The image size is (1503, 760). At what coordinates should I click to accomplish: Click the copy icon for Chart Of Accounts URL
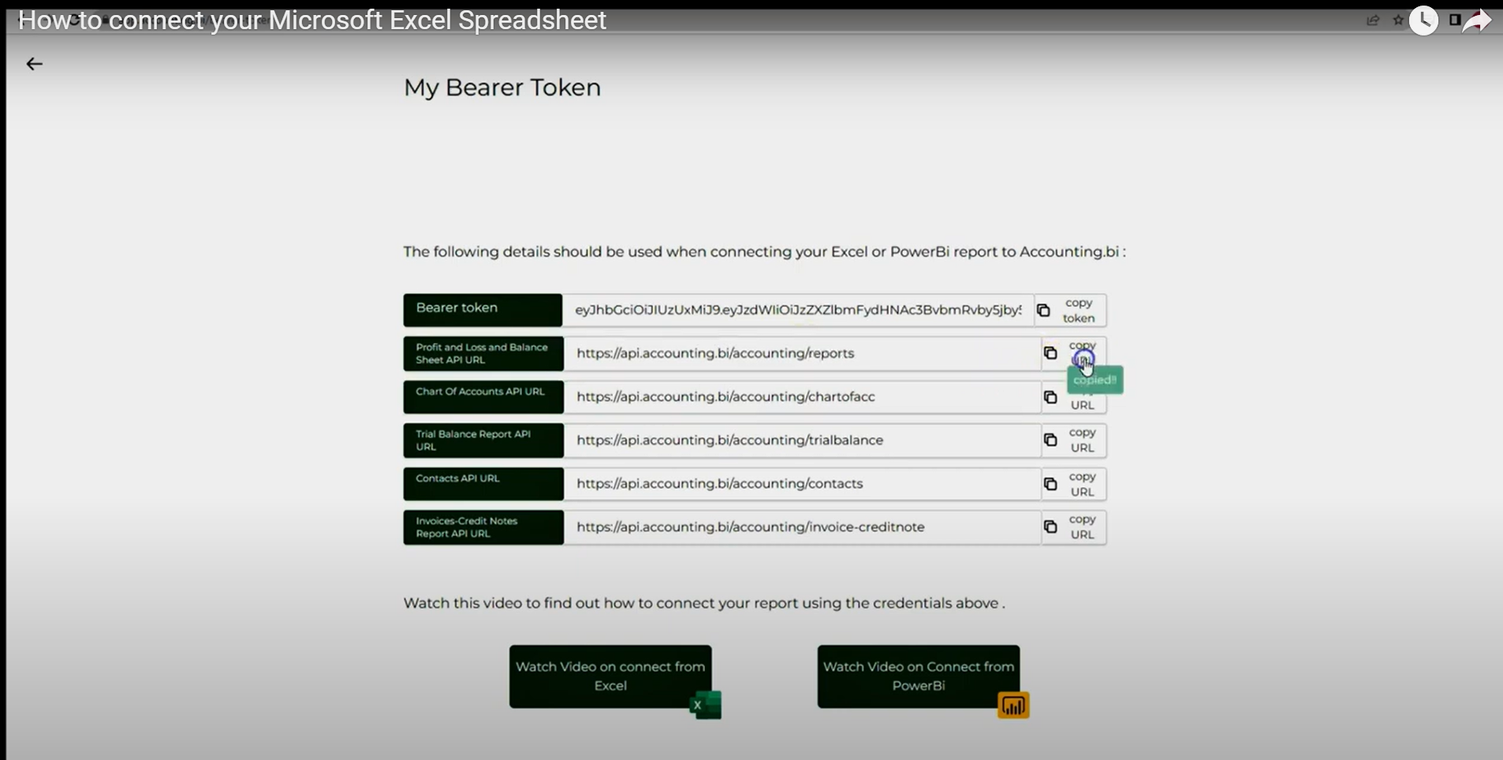click(1050, 397)
